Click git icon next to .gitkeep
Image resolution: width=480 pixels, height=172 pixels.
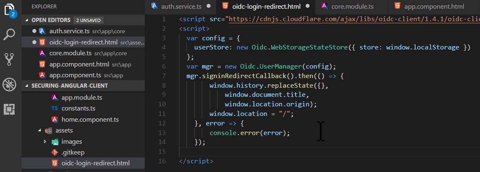(55, 152)
